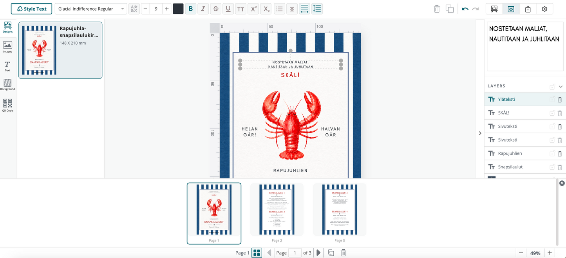Collapse the Layers panel chevron
566x258 pixels.
pyautogui.click(x=561, y=87)
